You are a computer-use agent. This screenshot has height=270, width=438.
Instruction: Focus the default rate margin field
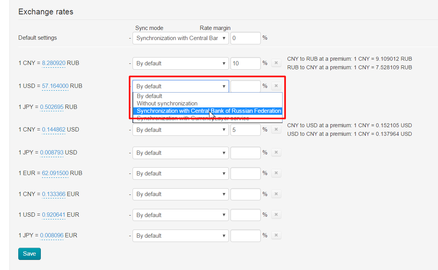coord(246,38)
